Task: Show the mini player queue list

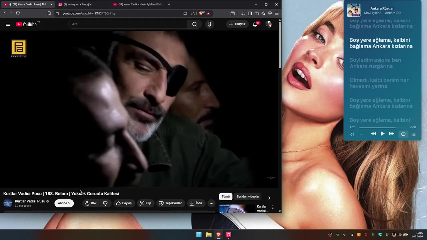Action: pos(414,134)
